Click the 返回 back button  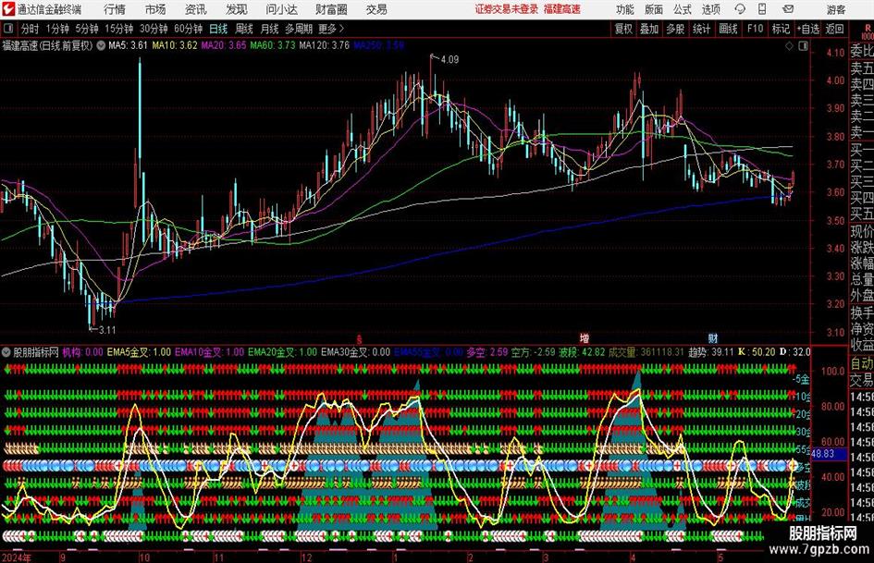coord(834,29)
